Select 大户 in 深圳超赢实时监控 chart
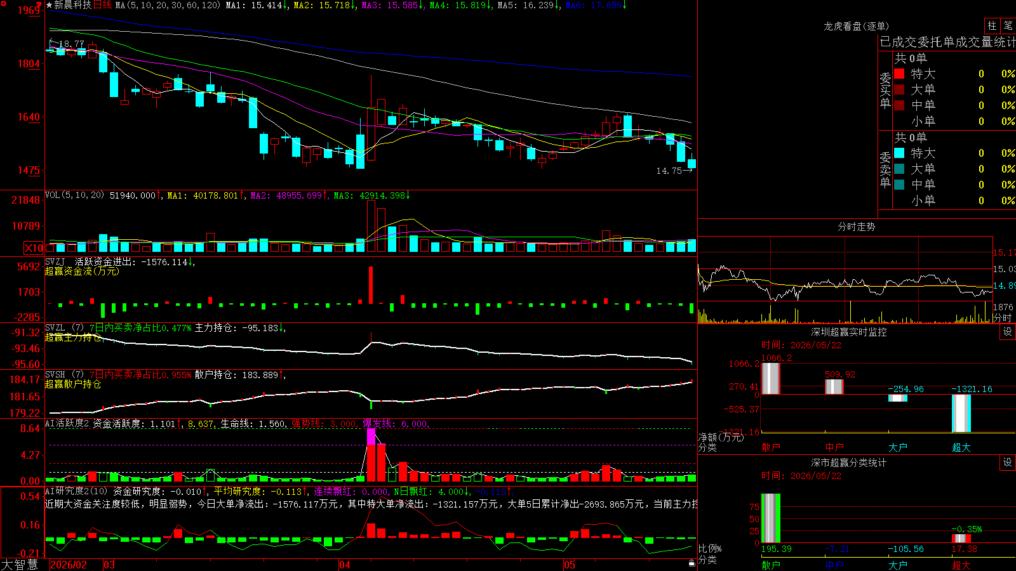The image size is (1016, 571). [898, 447]
